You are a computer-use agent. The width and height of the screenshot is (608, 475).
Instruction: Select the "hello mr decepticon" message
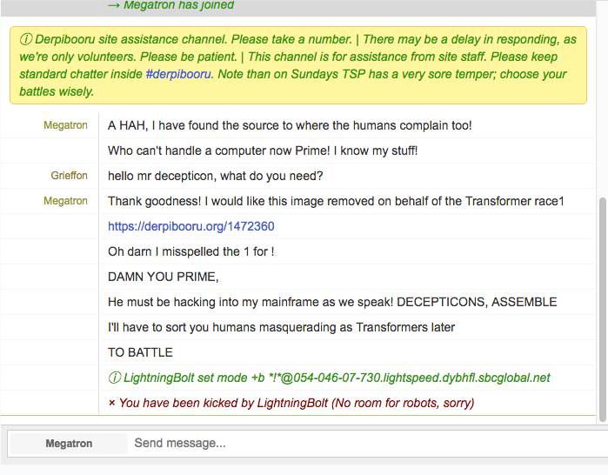pos(215,177)
